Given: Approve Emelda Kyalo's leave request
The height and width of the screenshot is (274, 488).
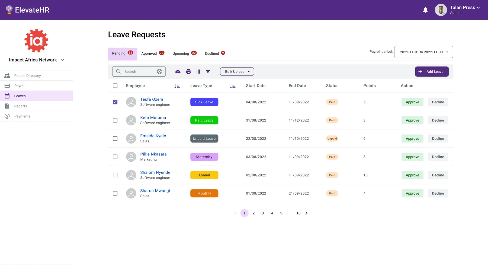Looking at the screenshot, I should pyautogui.click(x=412, y=139).
